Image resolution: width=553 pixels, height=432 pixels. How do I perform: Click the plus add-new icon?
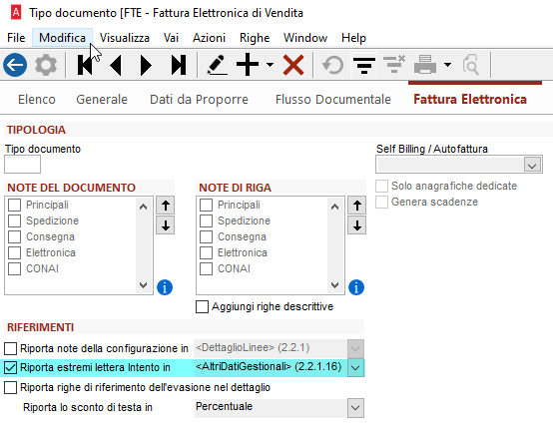point(248,65)
